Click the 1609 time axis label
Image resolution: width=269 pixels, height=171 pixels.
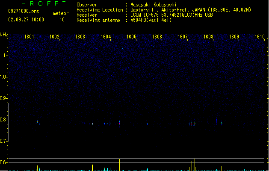(234, 37)
